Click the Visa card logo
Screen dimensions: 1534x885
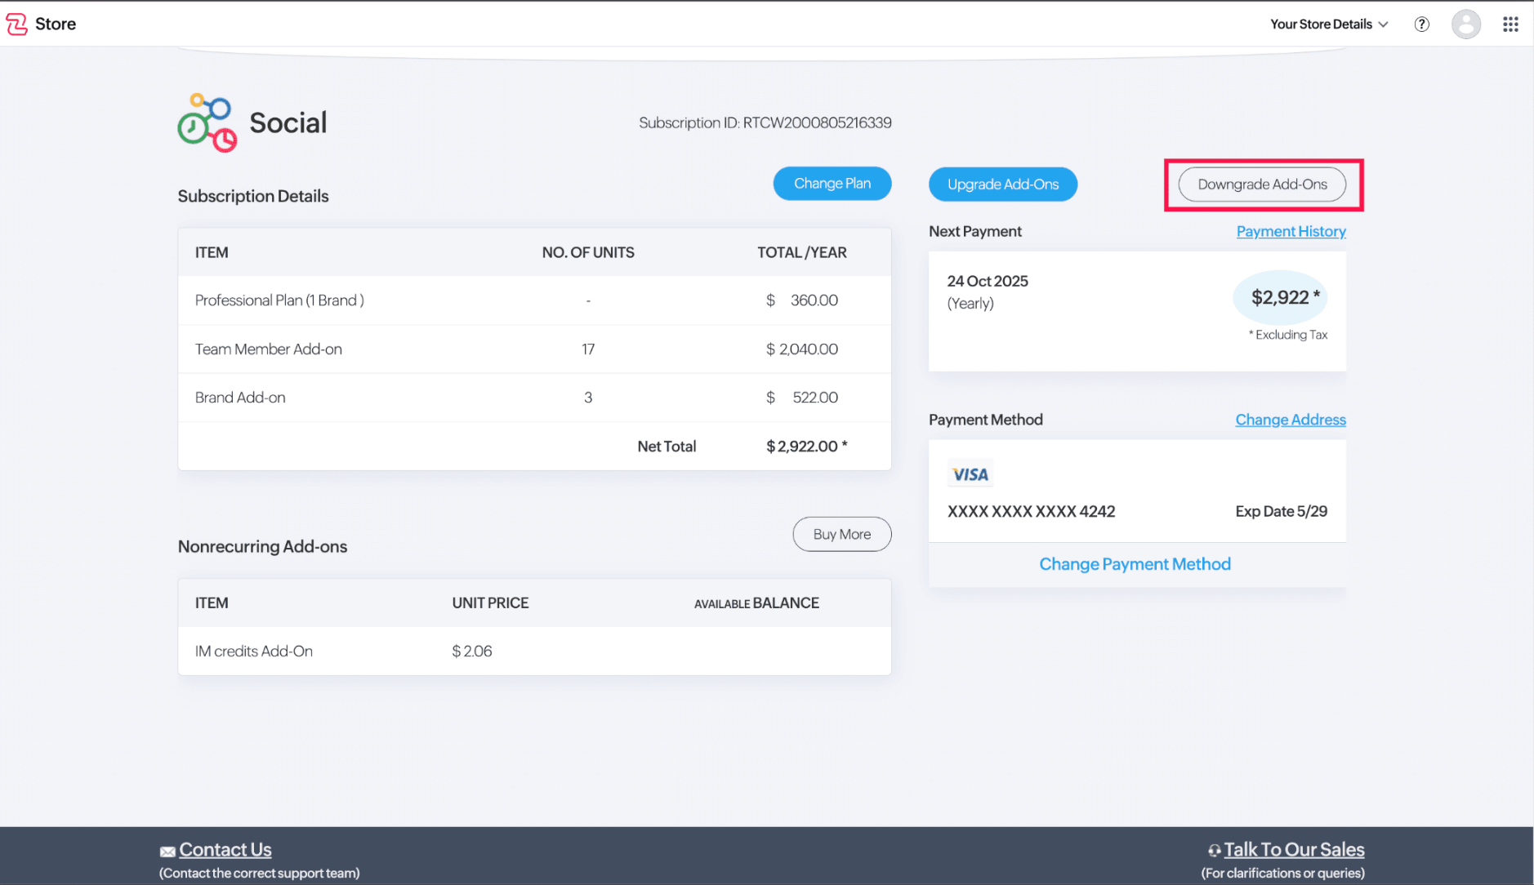(x=970, y=474)
